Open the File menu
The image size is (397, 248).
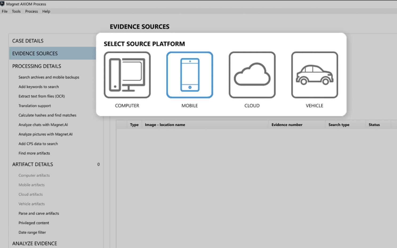click(x=5, y=11)
